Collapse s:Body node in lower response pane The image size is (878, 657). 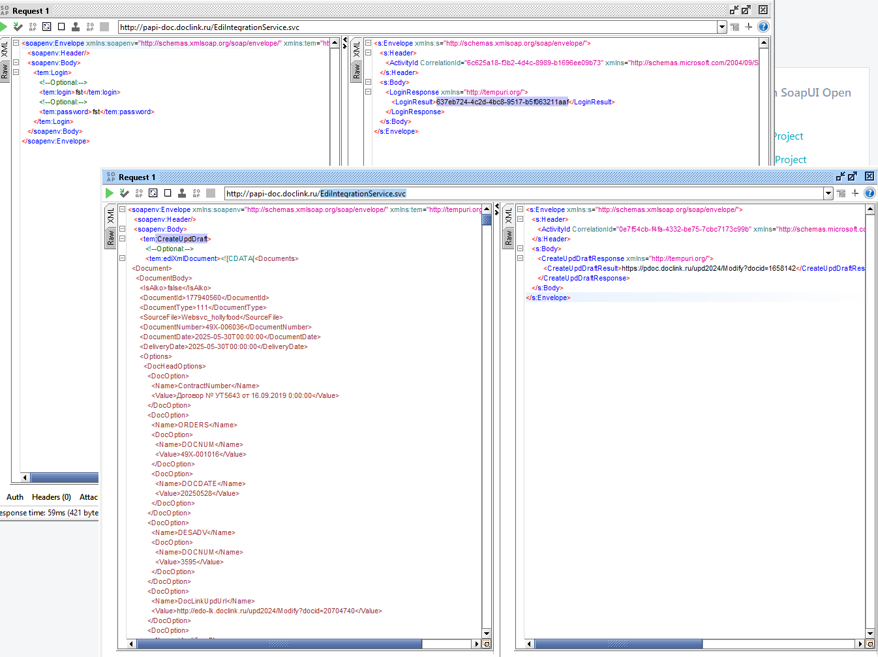(x=520, y=249)
